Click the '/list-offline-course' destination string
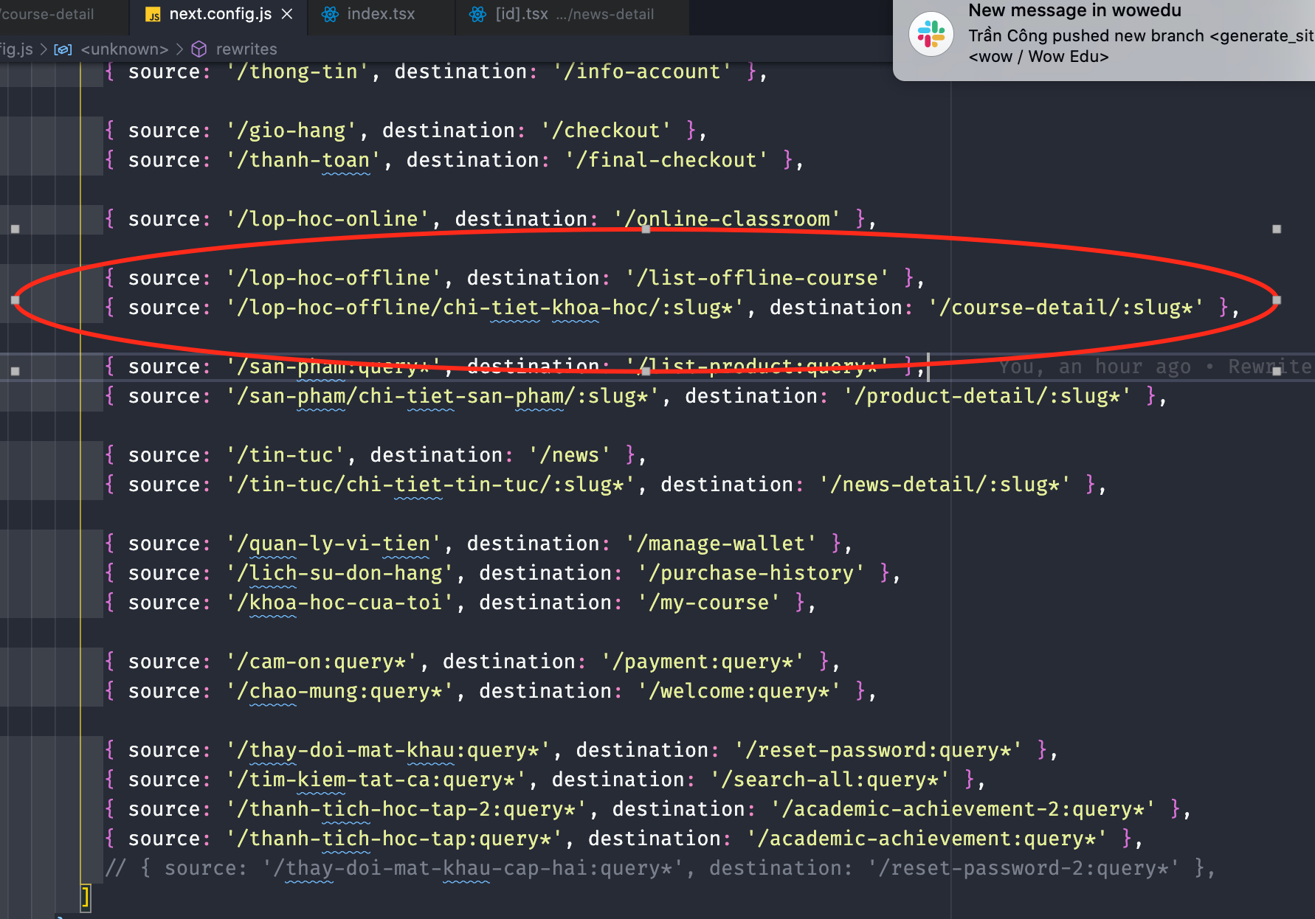The width and height of the screenshot is (1315, 919). pyautogui.click(x=757, y=278)
